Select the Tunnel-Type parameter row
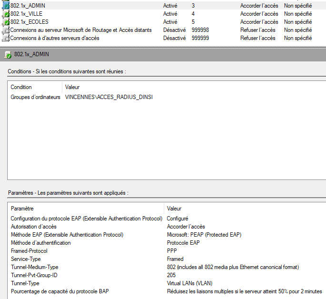The height and width of the screenshot is (299, 326). coord(167,283)
